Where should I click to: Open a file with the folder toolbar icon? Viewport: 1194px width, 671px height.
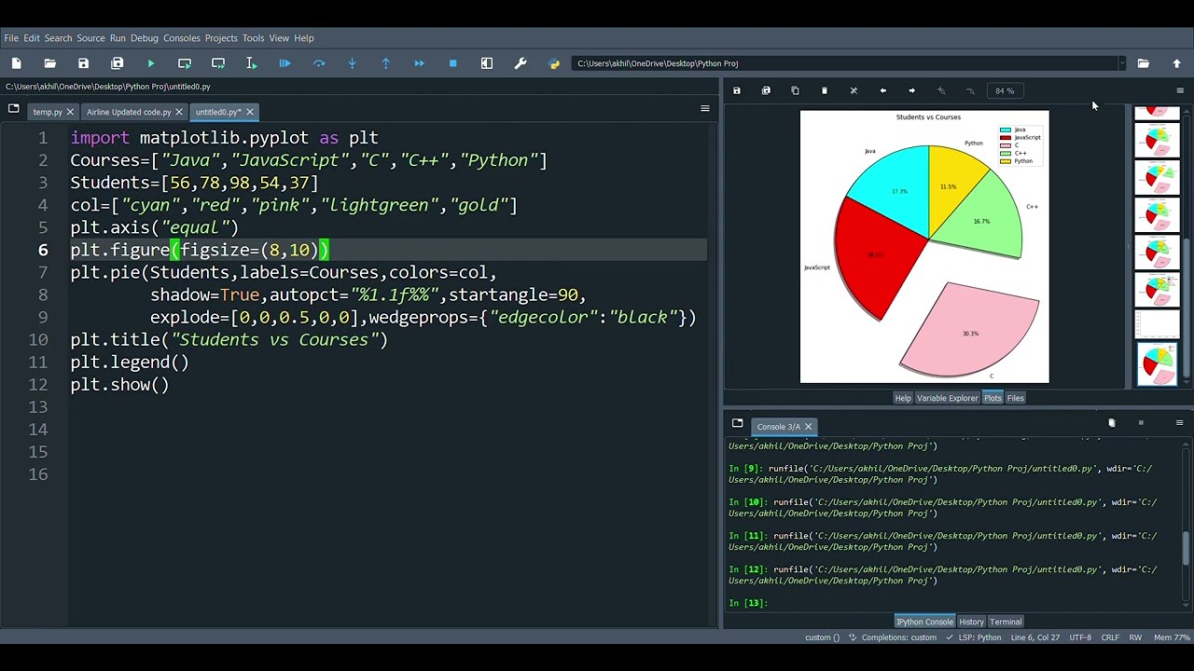[x=49, y=63]
